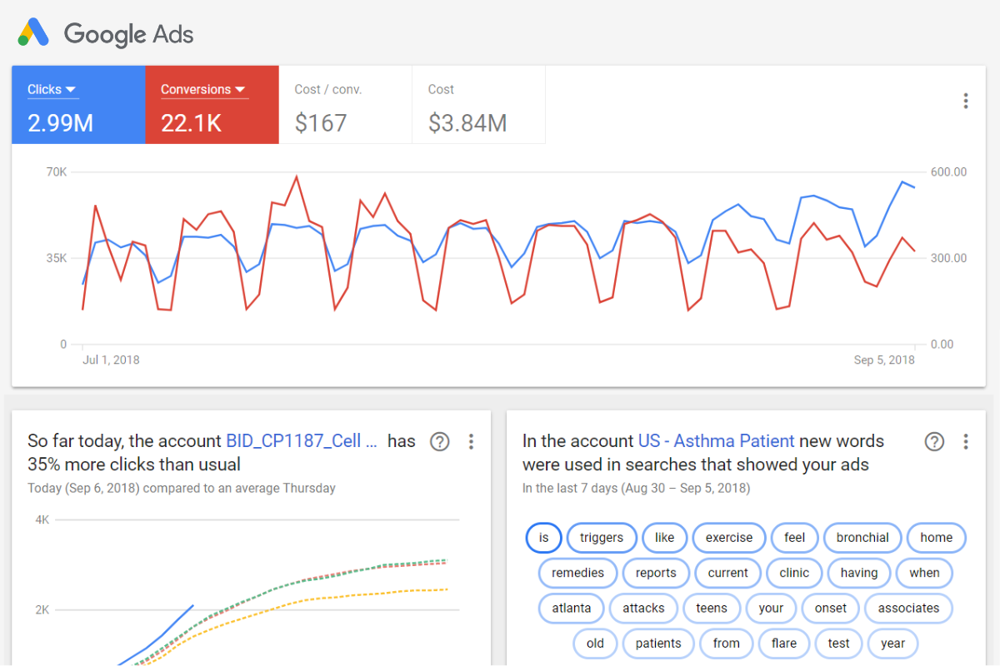Select the 'onset' word chip
1000x666 pixels.
pyautogui.click(x=831, y=608)
